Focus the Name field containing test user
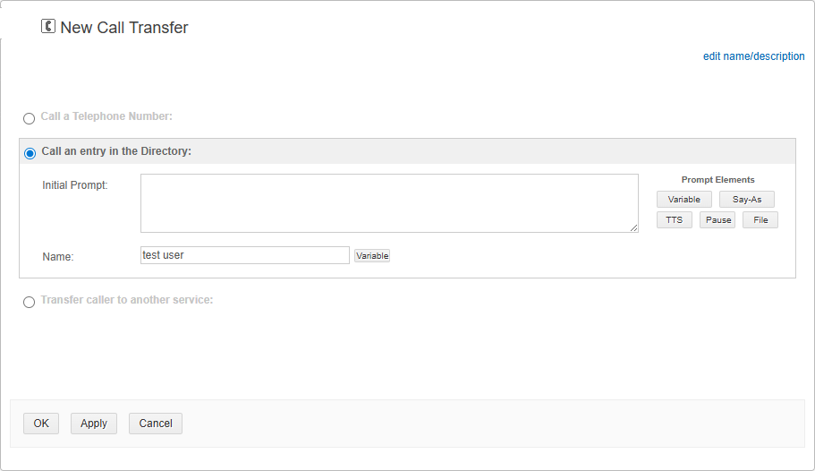The height and width of the screenshot is (471, 815). pos(244,255)
